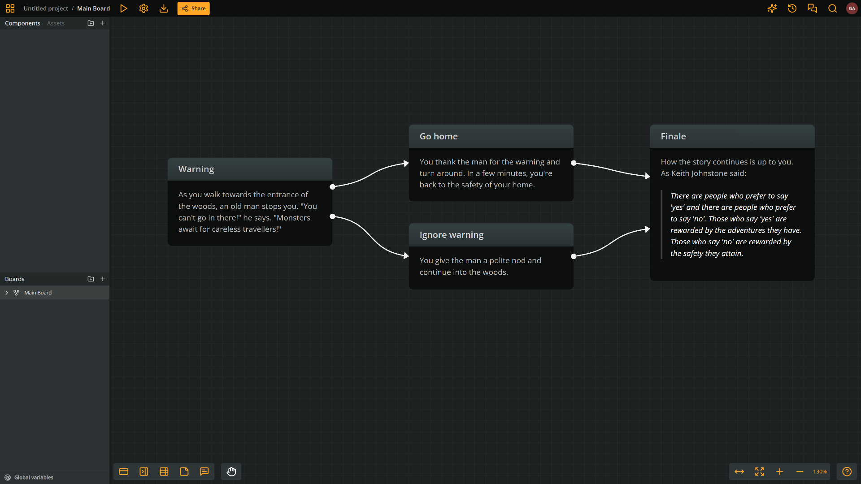Open the AI sparkle assistant icon

coord(772,9)
